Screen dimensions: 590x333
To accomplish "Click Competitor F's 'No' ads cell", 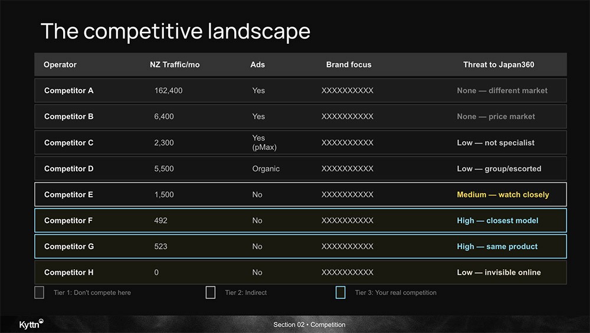I will 257,221.
